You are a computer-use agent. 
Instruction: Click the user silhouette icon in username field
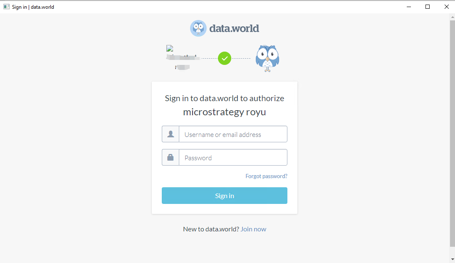(x=171, y=134)
